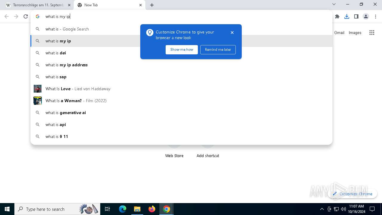The image size is (382, 215).
Task: Select suggestion "what is dei"
Action: [x=181, y=53]
